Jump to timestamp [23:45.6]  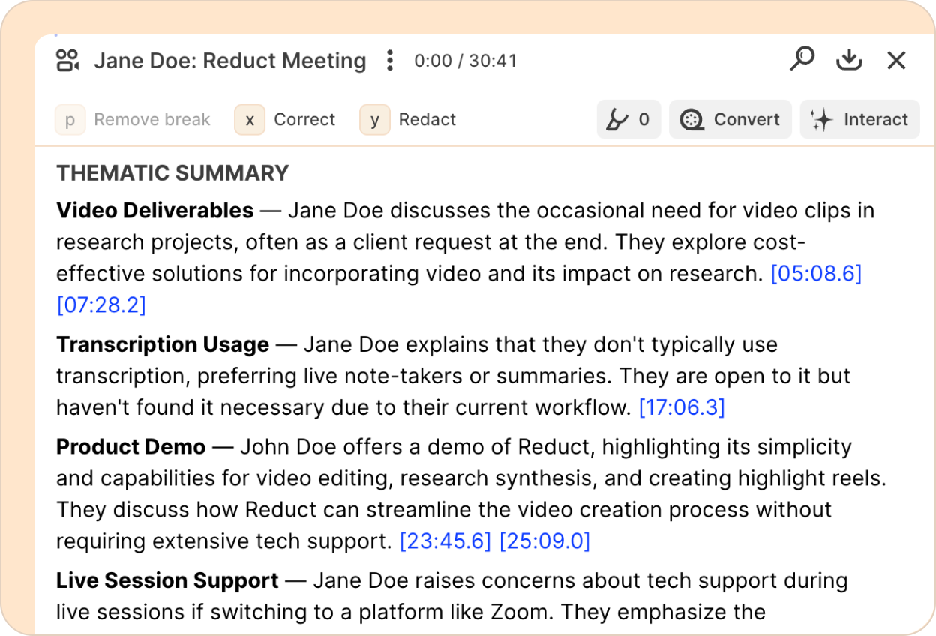click(445, 541)
